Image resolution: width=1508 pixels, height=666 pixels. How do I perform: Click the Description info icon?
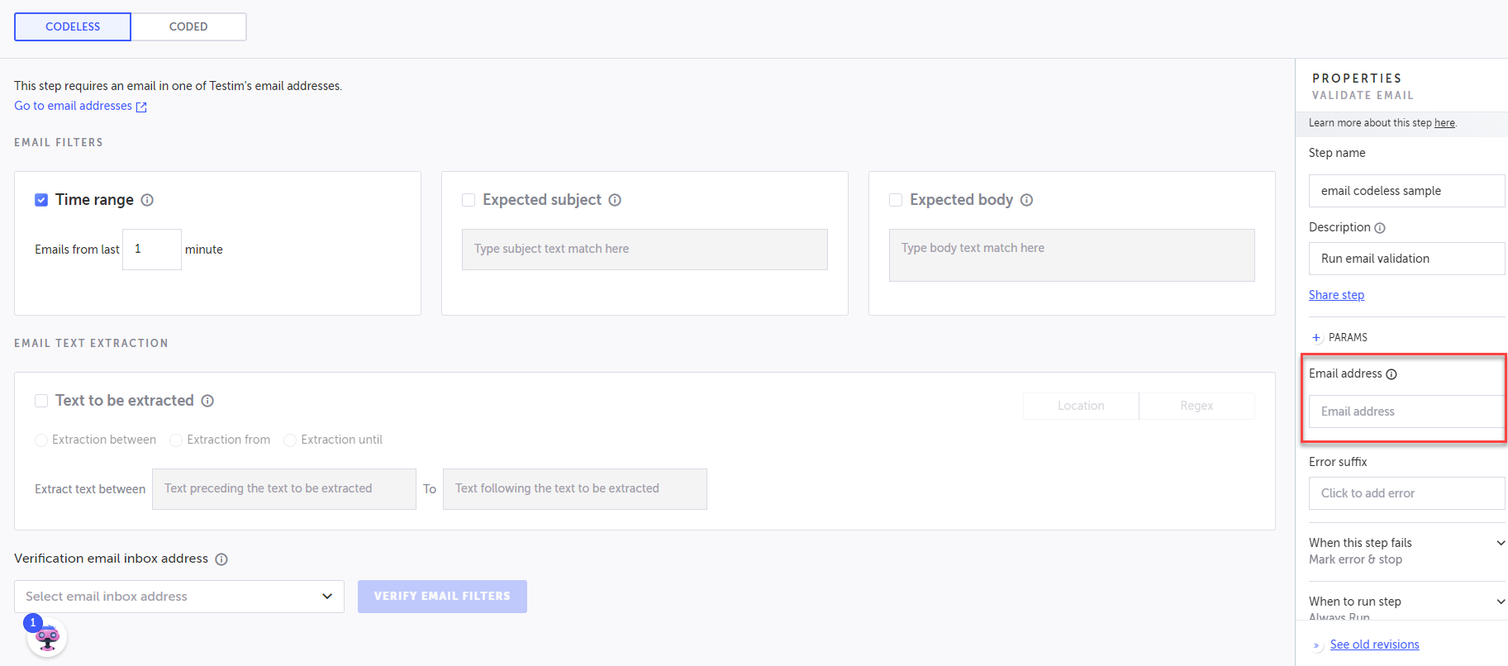tap(1379, 228)
